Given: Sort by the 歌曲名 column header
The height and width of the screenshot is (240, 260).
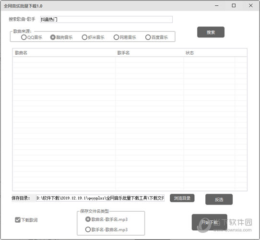Looking at the screenshot, I should (64, 53).
